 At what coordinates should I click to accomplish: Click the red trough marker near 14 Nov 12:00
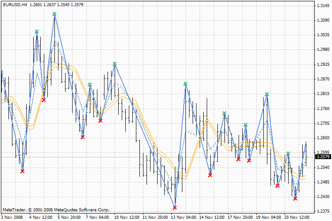[210, 175]
